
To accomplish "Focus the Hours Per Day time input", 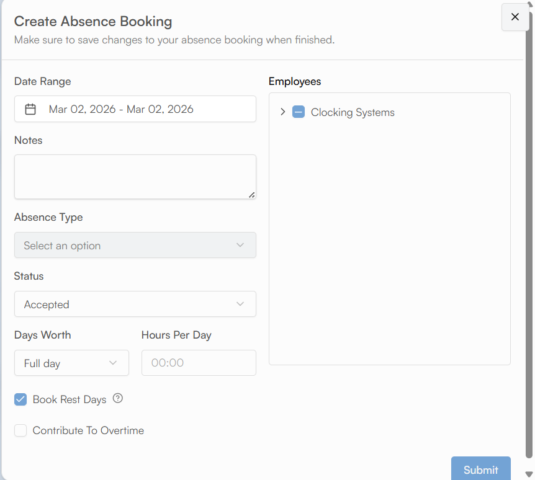I will [199, 363].
